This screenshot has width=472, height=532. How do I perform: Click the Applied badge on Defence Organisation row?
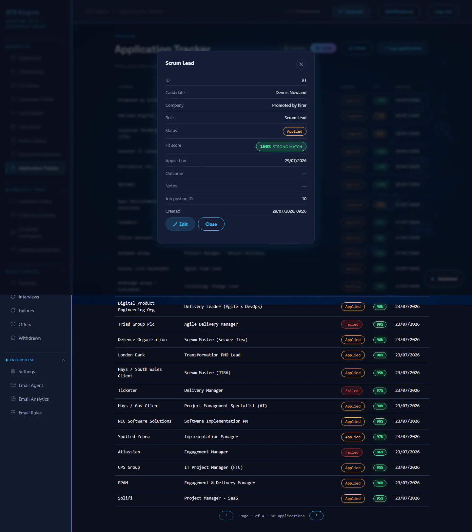353,340
